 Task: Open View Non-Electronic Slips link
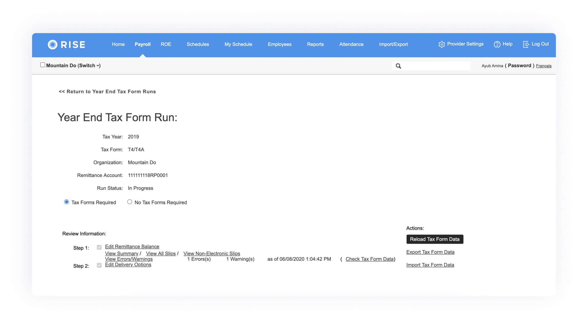(x=212, y=253)
